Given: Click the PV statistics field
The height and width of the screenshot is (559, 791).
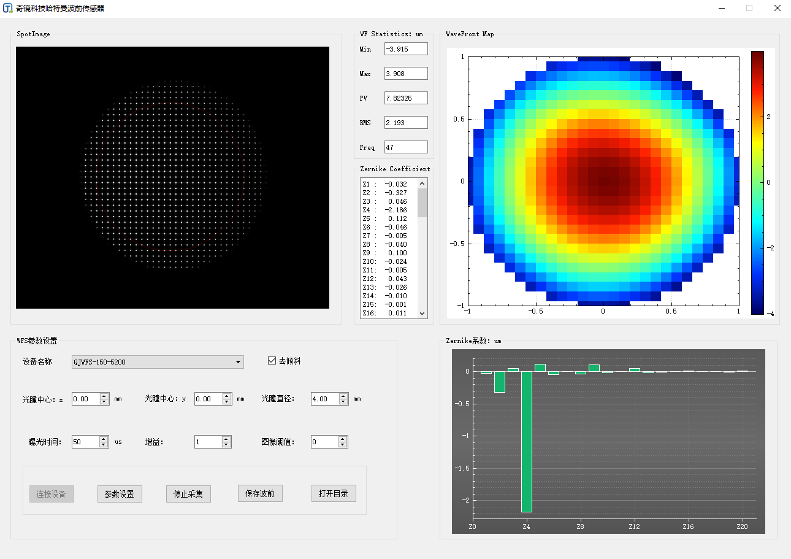Looking at the screenshot, I should [x=406, y=98].
